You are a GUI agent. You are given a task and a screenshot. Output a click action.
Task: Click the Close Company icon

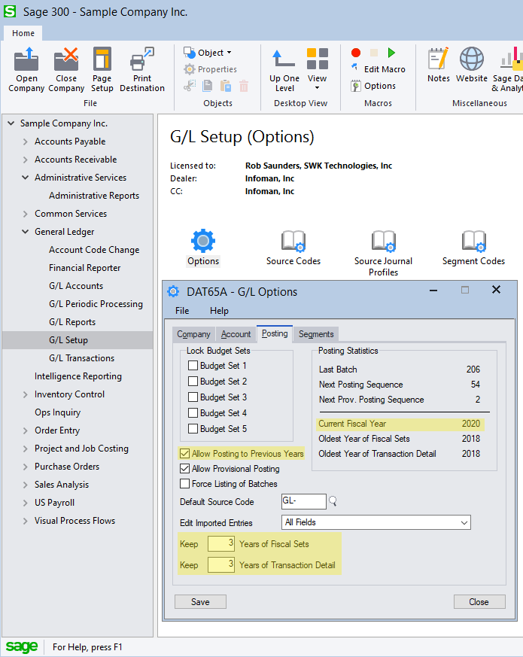[x=66, y=59]
